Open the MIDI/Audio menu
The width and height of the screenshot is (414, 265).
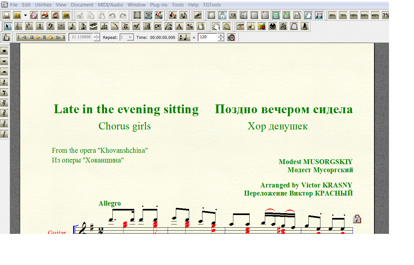[110, 5]
